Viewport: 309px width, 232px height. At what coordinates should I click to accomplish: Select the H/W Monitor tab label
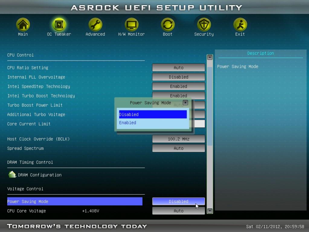[x=131, y=34]
